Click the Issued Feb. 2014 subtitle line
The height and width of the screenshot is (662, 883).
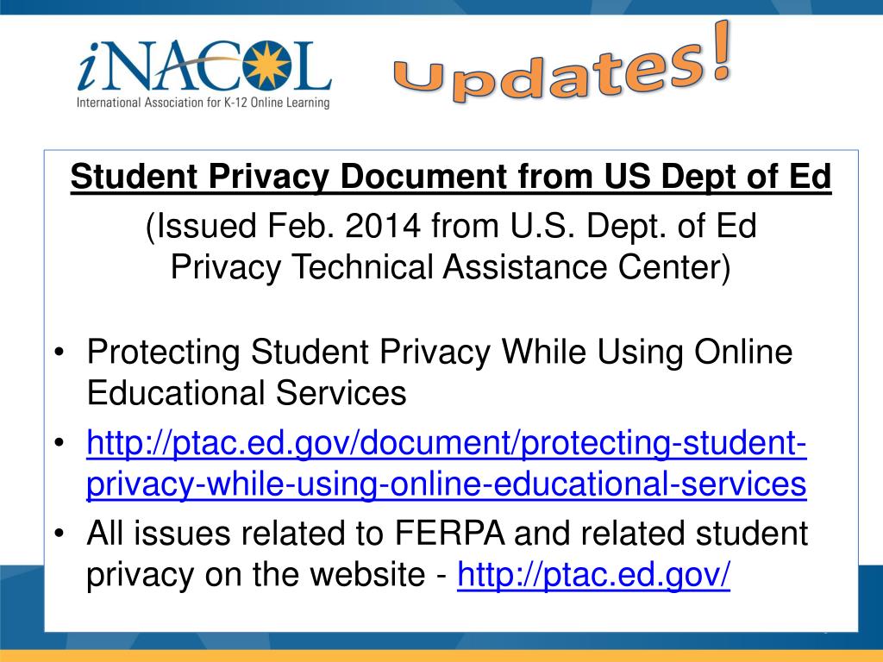point(451,227)
